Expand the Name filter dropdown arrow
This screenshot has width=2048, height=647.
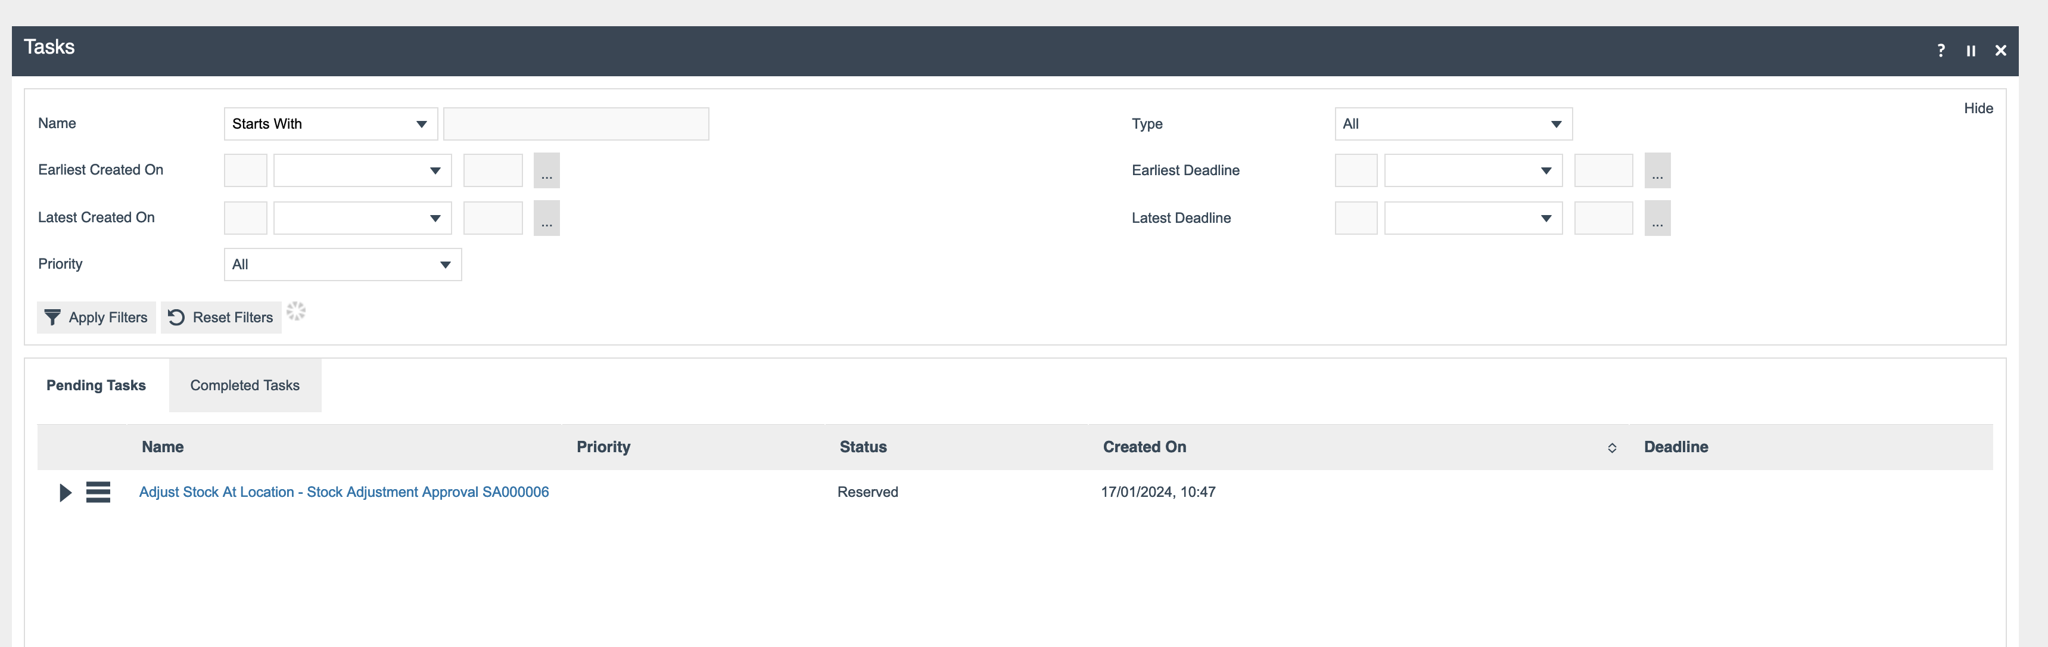(421, 123)
